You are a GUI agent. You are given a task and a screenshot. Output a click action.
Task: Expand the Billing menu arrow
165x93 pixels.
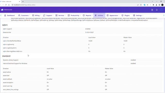41,16
